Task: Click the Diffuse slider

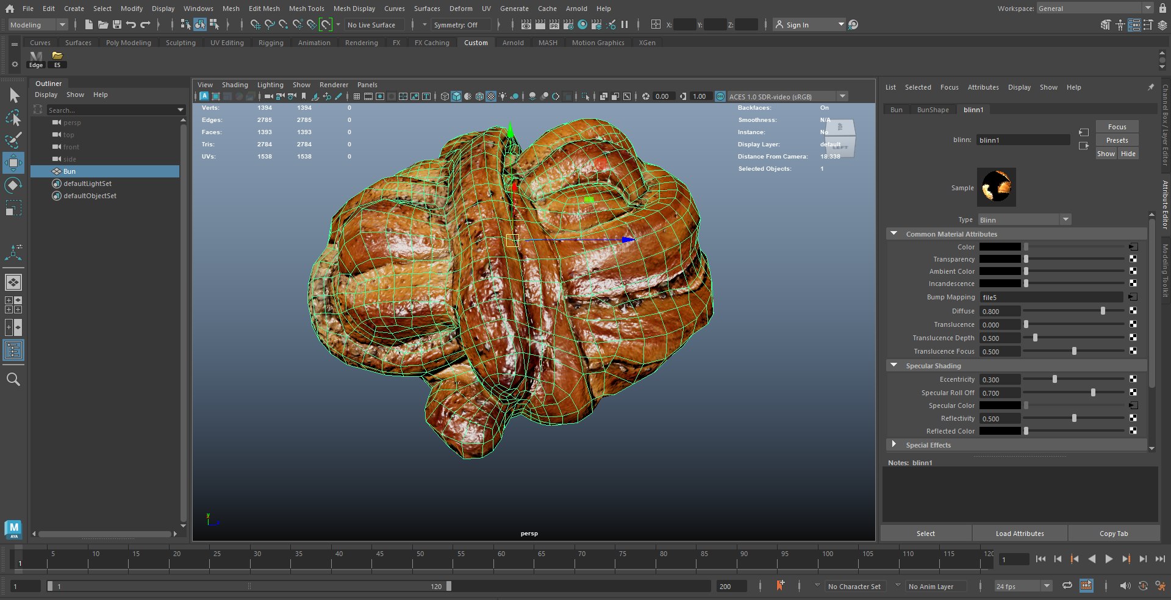Action: [x=1073, y=311]
